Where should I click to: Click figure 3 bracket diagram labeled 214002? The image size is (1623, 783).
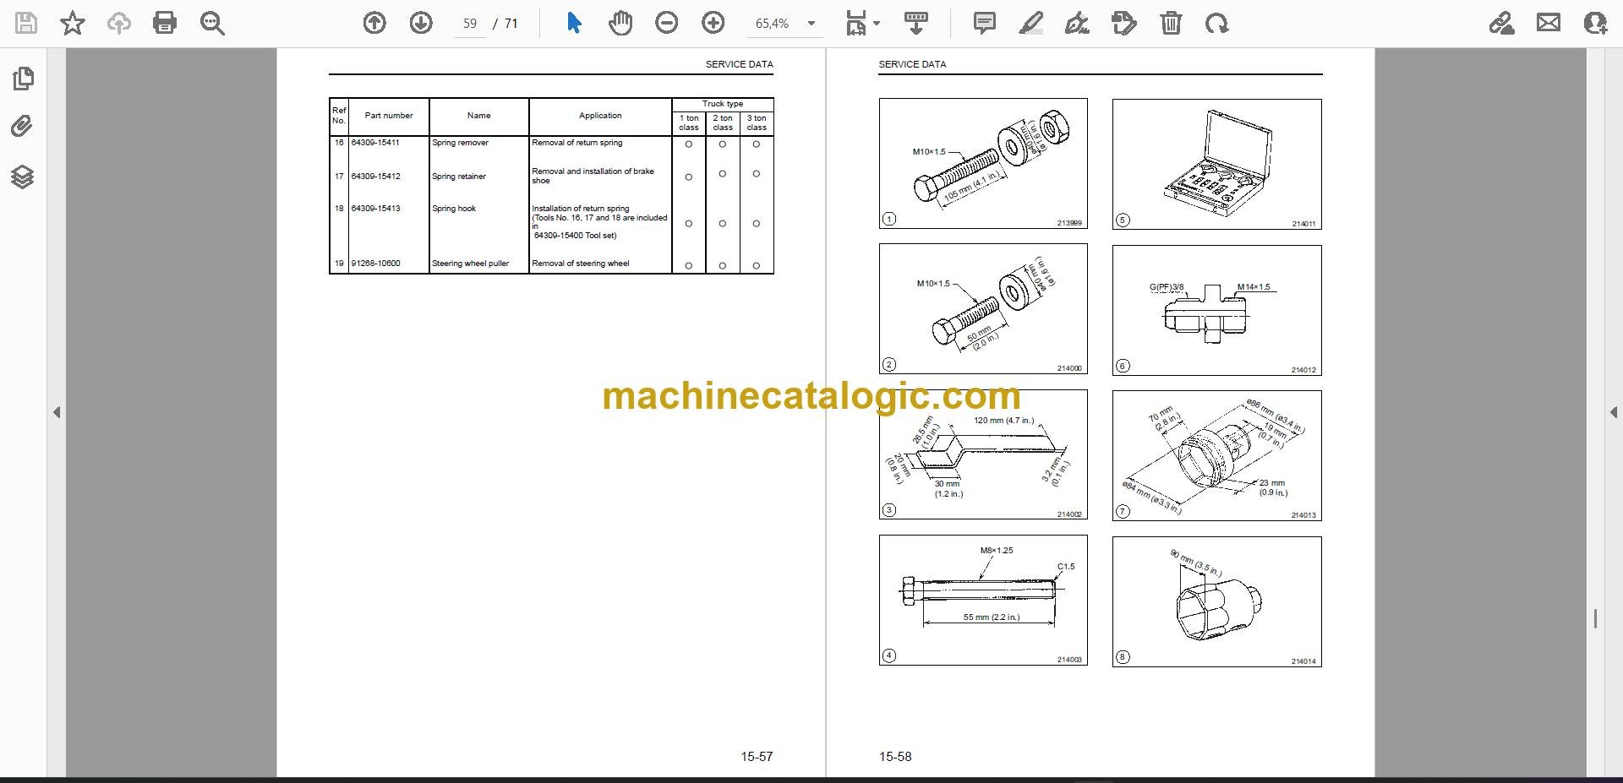click(983, 454)
